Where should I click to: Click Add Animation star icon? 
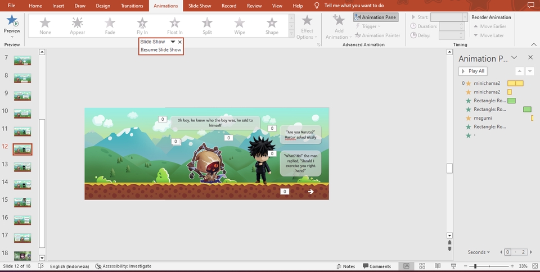coord(339,20)
